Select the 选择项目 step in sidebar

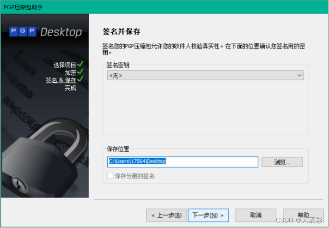pos(64,65)
